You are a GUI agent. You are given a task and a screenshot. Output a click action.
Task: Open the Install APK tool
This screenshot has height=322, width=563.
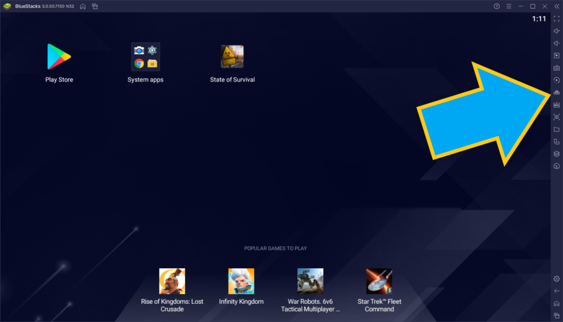[556, 104]
